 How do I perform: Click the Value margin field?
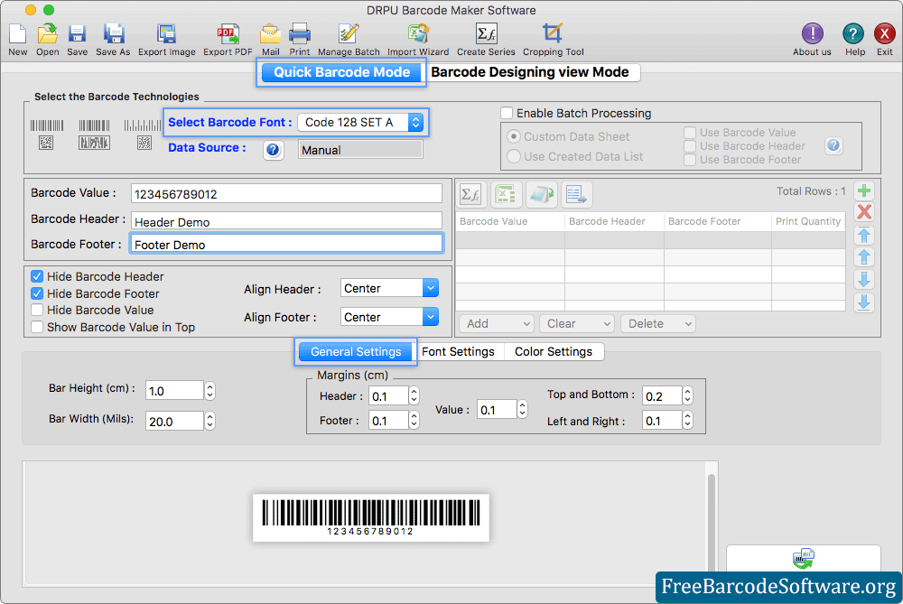pos(497,409)
